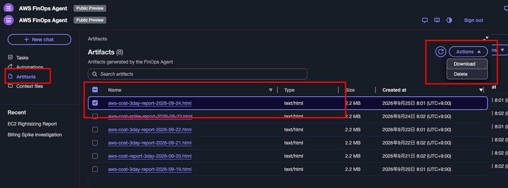Open aws-cost-3day-report-2026-09-24.html link
Viewport: 508px width, 188px height.
point(150,103)
